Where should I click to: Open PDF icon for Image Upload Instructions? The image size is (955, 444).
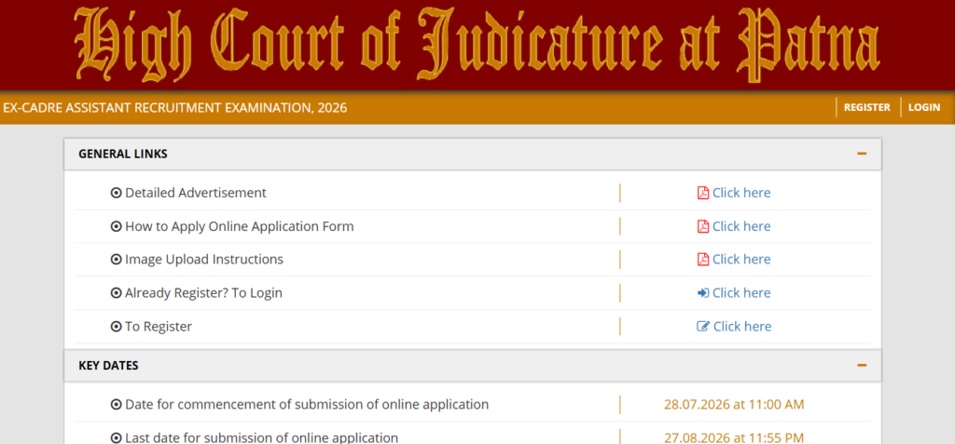point(703,259)
